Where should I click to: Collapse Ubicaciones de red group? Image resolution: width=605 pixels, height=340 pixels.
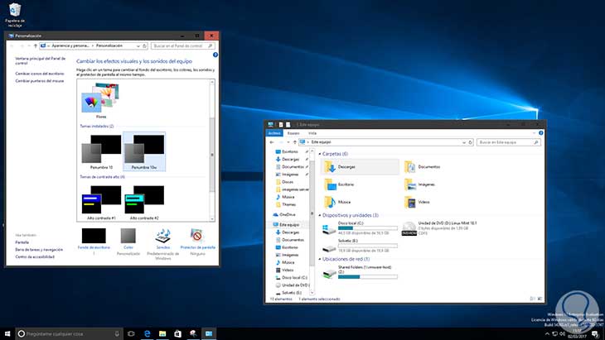click(x=320, y=259)
